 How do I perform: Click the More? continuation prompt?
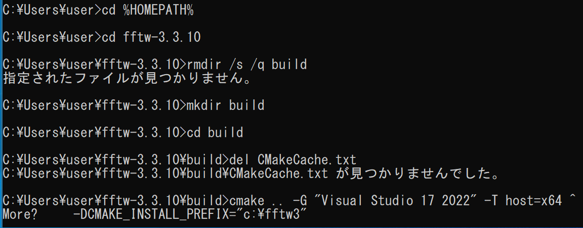(x=20, y=214)
